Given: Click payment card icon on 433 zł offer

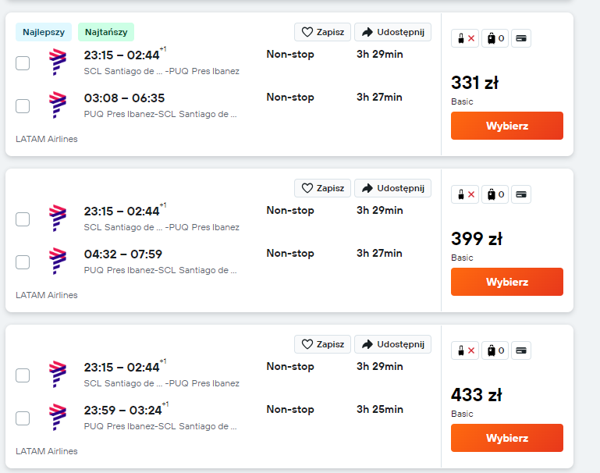Looking at the screenshot, I should (x=520, y=350).
